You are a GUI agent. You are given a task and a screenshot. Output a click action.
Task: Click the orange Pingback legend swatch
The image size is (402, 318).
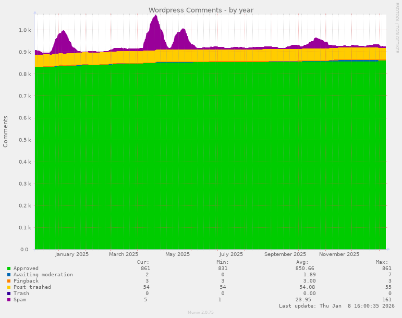click(9, 281)
